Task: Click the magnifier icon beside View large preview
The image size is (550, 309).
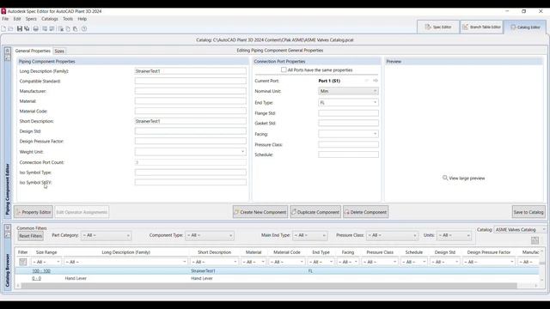Action: pos(445,178)
